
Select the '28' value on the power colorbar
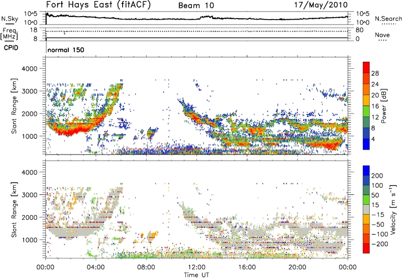[375, 73]
